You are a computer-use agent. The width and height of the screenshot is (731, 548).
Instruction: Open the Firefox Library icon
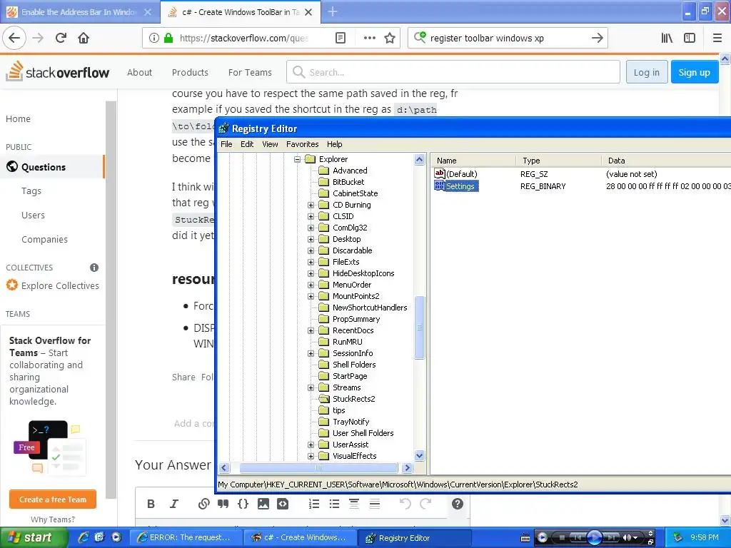point(667,38)
